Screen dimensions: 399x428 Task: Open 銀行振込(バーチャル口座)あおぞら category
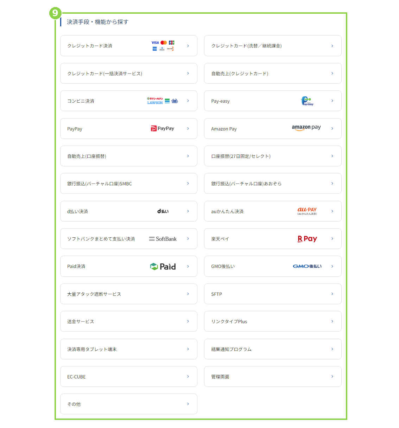[x=273, y=184]
